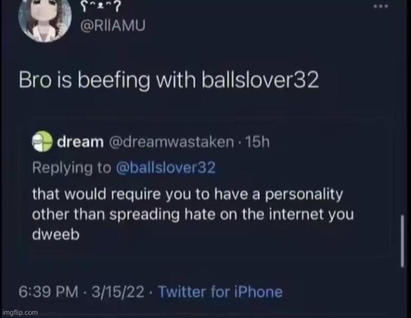Open the emoticon display name above @RIIAMU
411x318 pixels.
(101, 6)
